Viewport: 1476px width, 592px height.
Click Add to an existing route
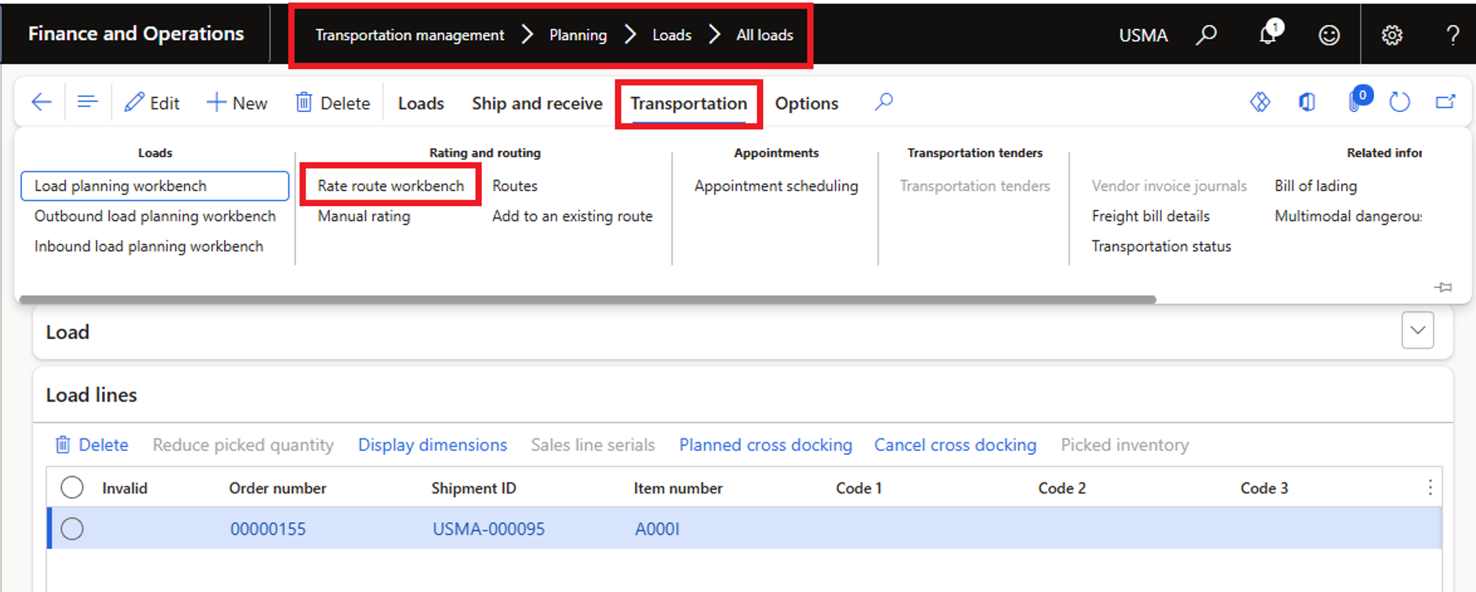tap(572, 216)
